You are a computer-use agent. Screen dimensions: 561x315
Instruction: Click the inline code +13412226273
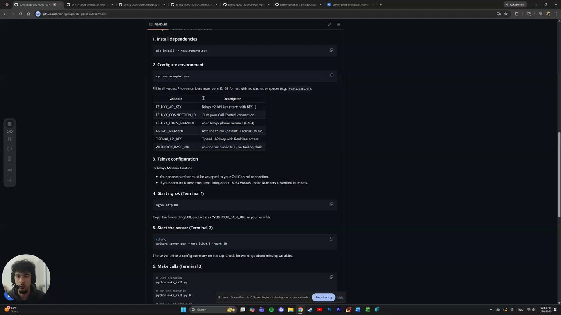pos(298,89)
